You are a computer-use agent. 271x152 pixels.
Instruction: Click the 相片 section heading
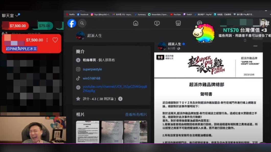[x=80, y=115]
